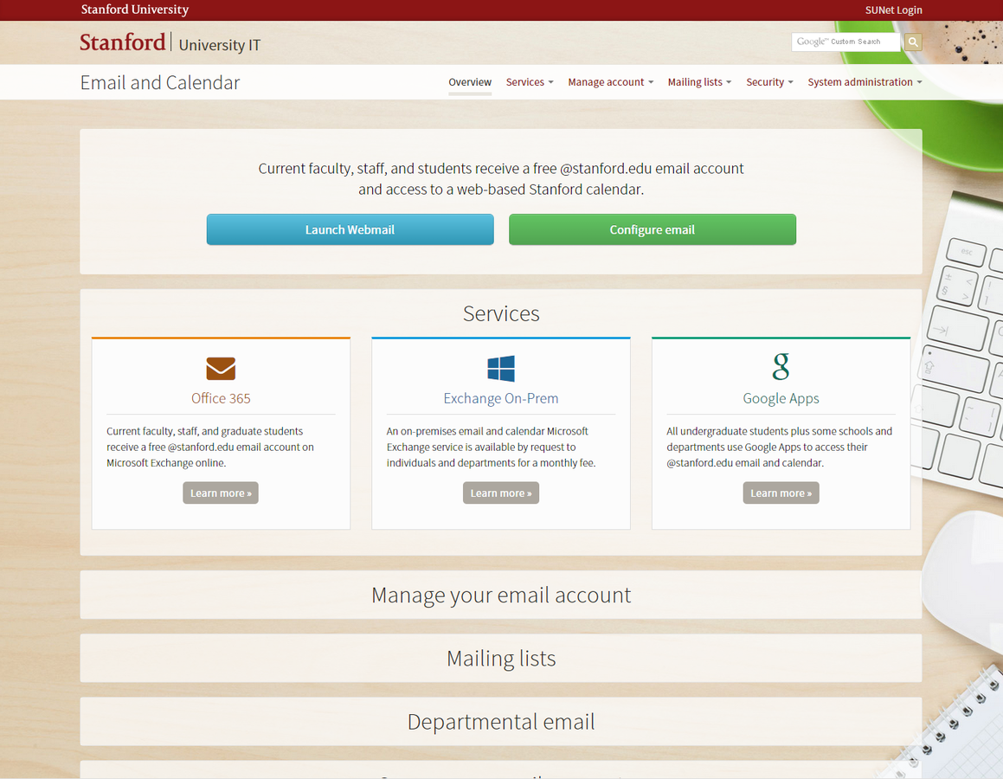Viewport: 1003px width, 779px height.
Task: Click the Services section heading
Action: pyautogui.click(x=501, y=313)
